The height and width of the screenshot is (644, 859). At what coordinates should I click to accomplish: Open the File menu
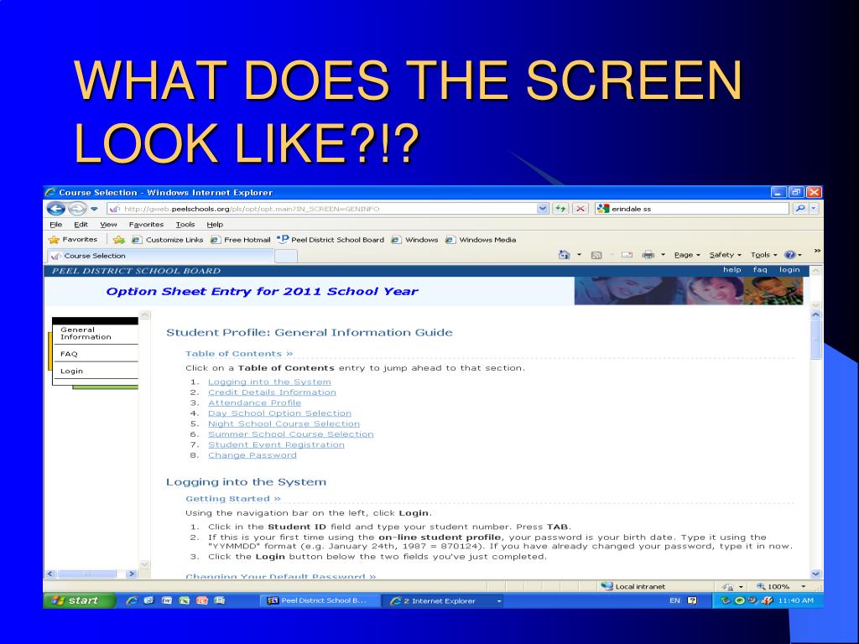pos(56,225)
